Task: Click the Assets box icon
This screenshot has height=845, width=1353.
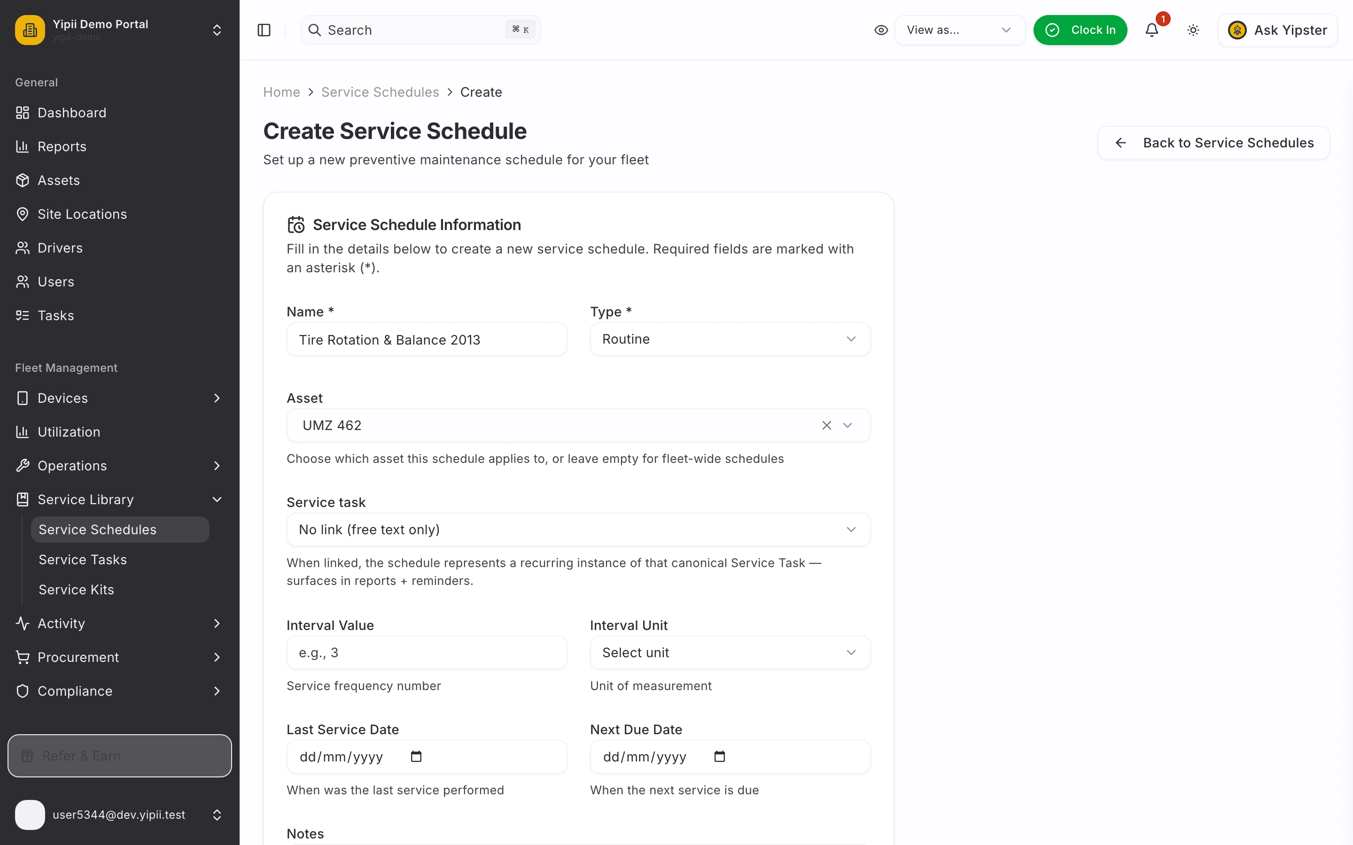Action: point(23,181)
